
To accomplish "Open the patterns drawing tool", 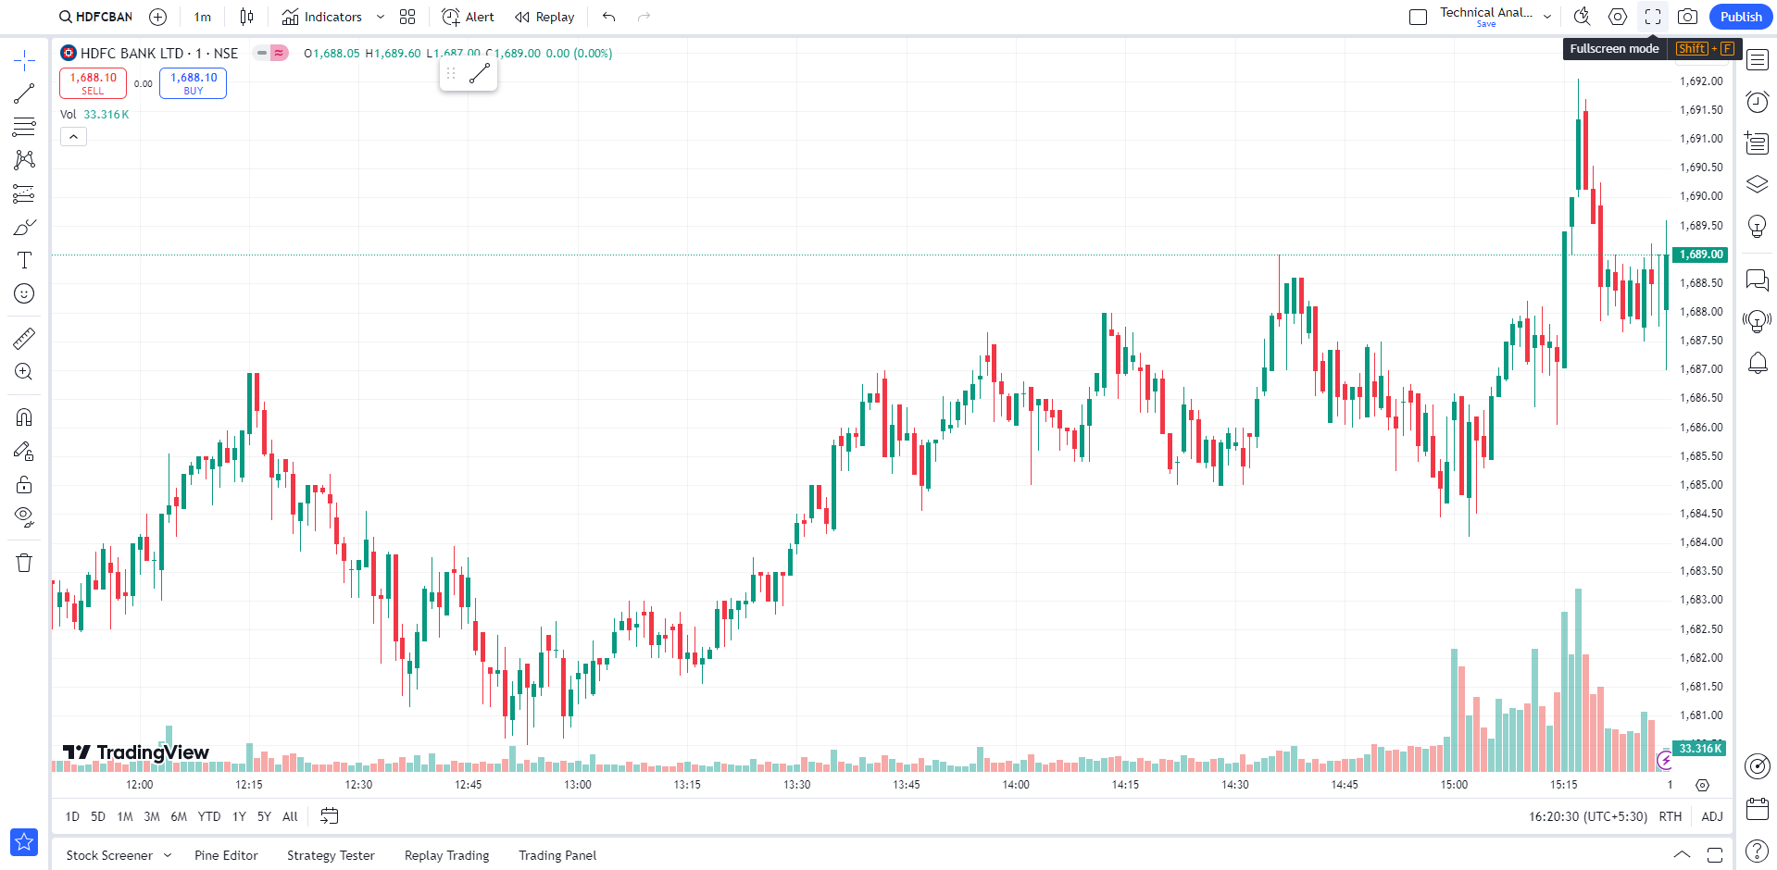I will tap(24, 160).
